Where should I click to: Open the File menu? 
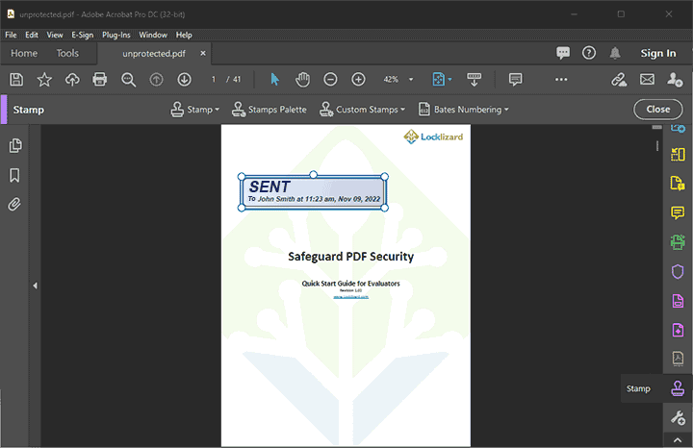coord(11,35)
